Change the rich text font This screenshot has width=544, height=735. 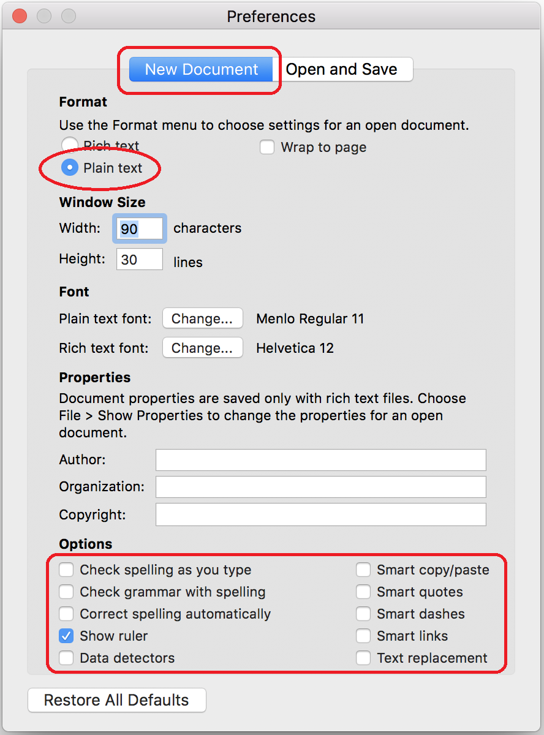coord(202,347)
